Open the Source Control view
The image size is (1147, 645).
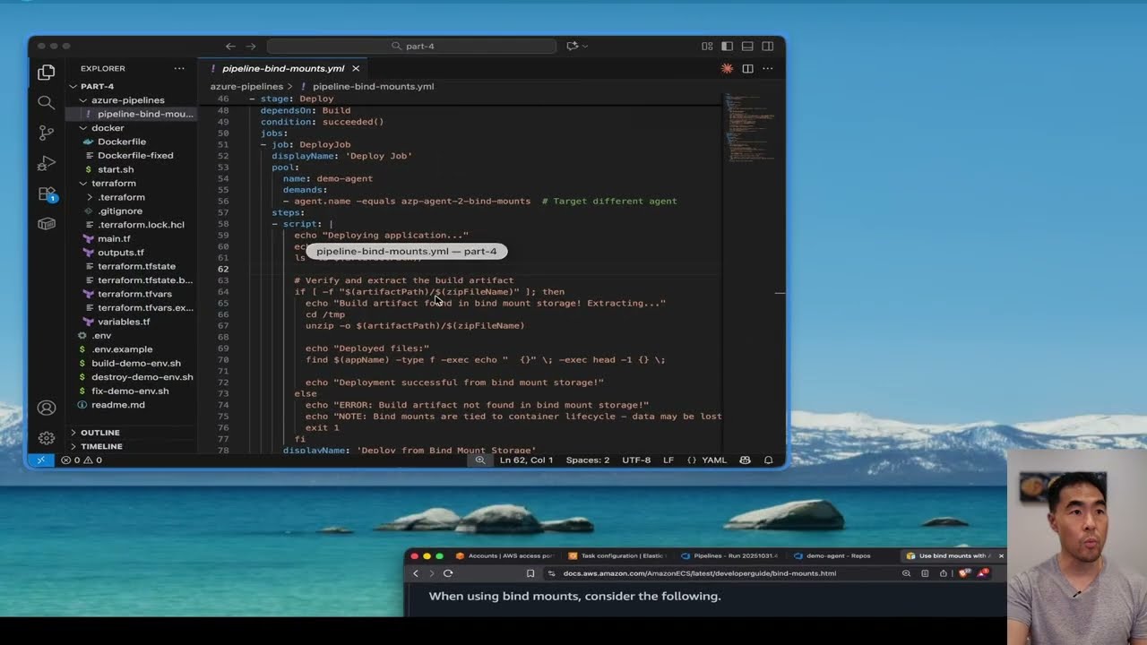click(47, 133)
